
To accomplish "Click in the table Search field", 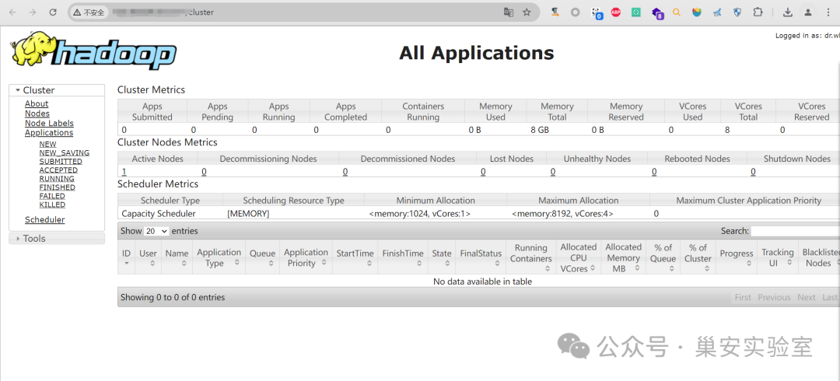I will tap(795, 231).
